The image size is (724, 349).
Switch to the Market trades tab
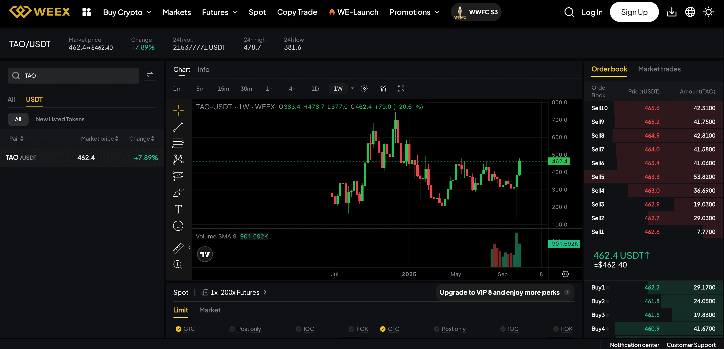click(659, 69)
